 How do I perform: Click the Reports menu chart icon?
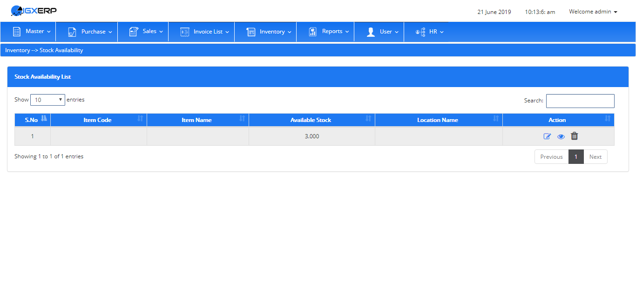313,32
